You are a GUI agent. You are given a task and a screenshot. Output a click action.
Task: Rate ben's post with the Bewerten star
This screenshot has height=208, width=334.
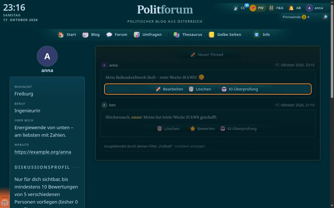click(x=202, y=129)
